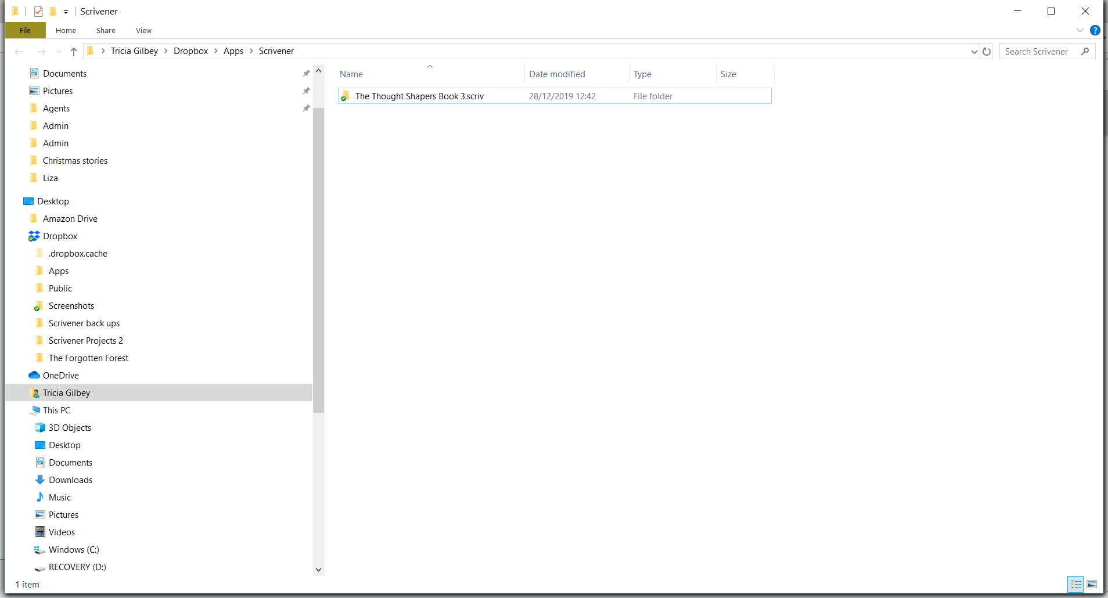The height and width of the screenshot is (598, 1108).
Task: Refresh the Scrivener folder view
Action: [987, 52]
